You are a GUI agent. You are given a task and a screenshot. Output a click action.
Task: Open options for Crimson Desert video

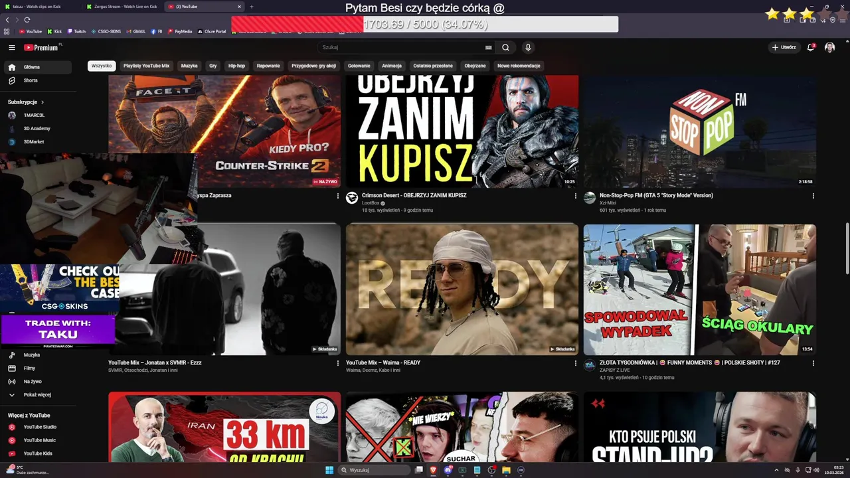(576, 196)
